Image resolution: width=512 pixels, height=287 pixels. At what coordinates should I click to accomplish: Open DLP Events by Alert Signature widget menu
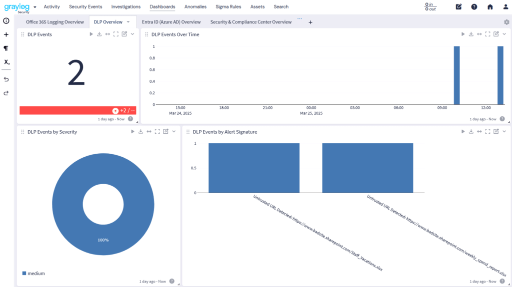pyautogui.click(x=504, y=131)
